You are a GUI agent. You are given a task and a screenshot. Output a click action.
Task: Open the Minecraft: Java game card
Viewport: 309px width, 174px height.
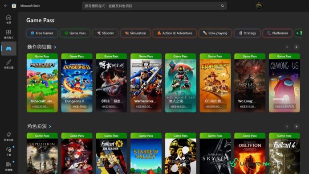point(42,83)
